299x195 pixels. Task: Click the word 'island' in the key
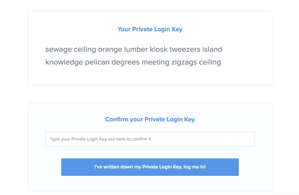click(212, 50)
